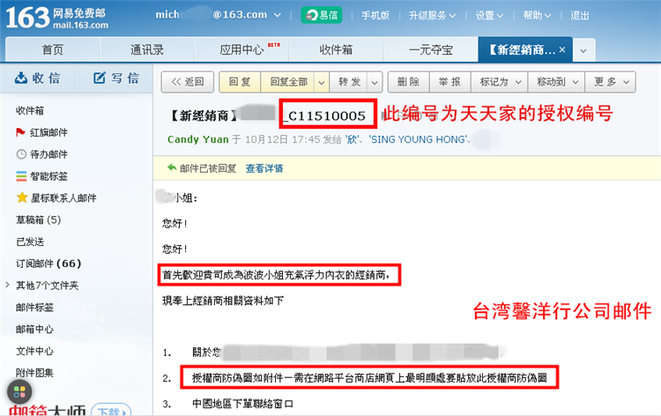Open the 应用中心 tab
The image size is (661, 416).
(241, 49)
